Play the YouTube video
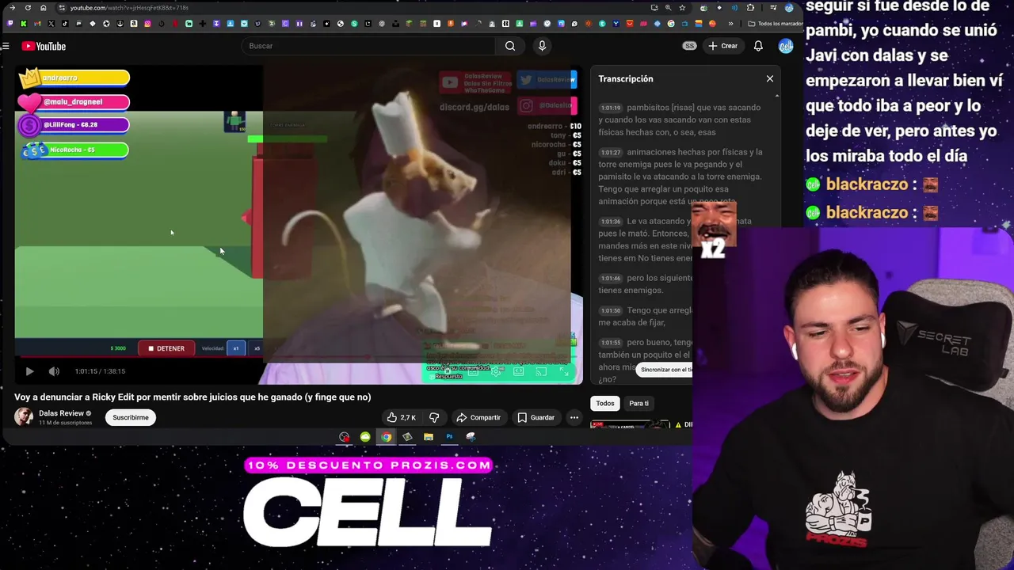This screenshot has width=1014, height=570. [x=29, y=371]
